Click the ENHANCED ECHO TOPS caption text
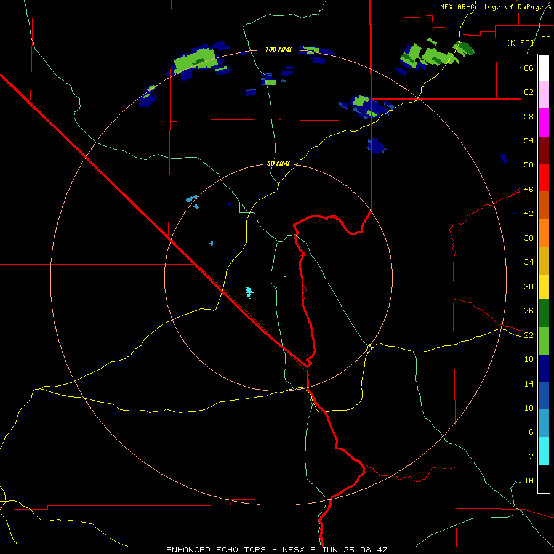 (216, 550)
